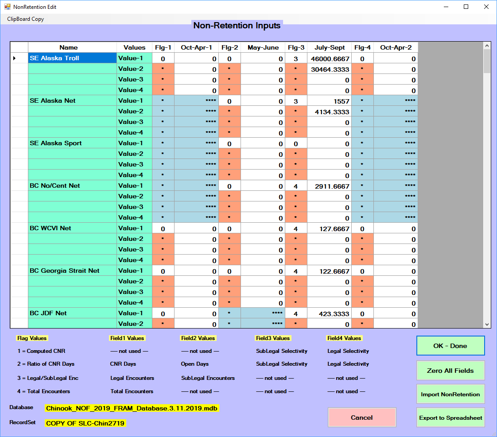497x437 pixels.
Task: Click Export to Spreadsheet button
Action: click(x=450, y=418)
